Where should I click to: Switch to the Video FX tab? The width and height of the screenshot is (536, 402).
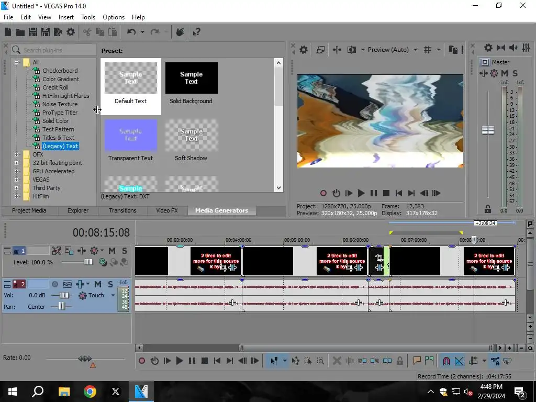pos(167,210)
